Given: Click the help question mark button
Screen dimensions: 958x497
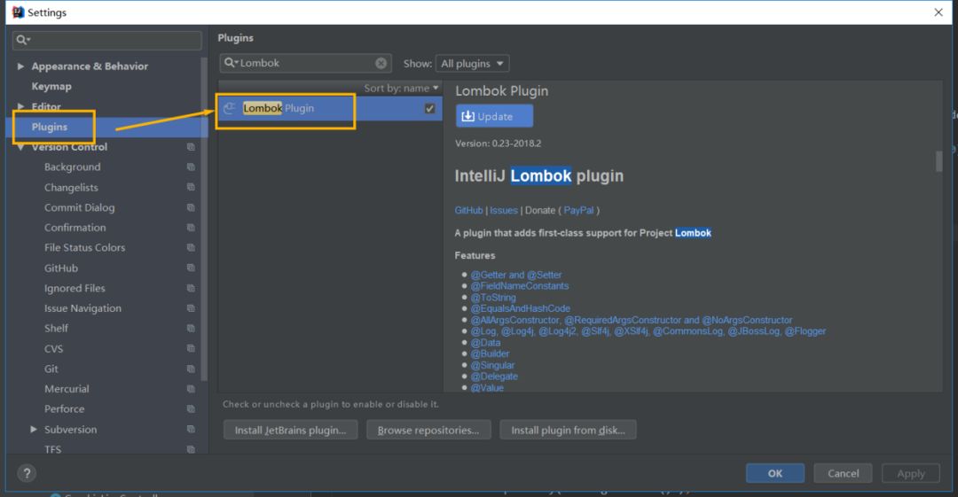Looking at the screenshot, I should point(27,473).
